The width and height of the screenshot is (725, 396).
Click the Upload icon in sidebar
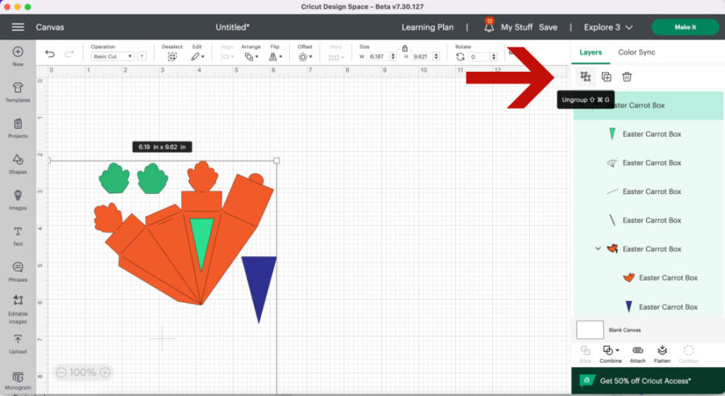click(x=17, y=343)
